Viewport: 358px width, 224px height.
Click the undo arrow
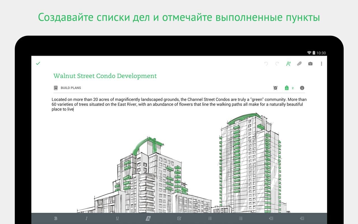pos(266,64)
